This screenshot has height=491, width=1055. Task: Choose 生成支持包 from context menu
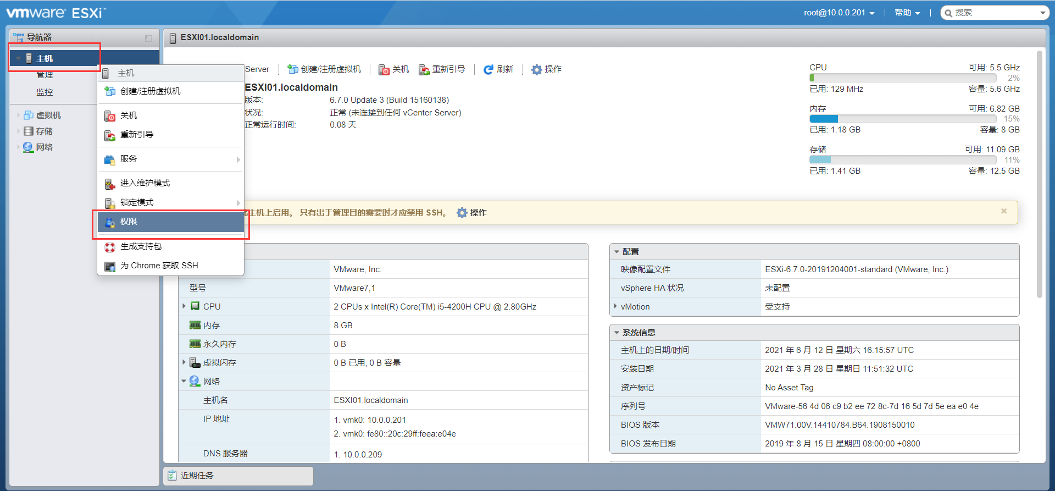tap(171, 246)
